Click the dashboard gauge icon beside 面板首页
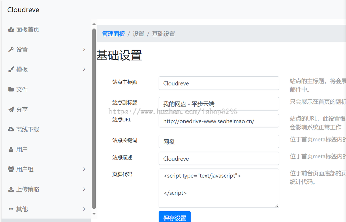This screenshot has width=346, height=222. (11, 30)
